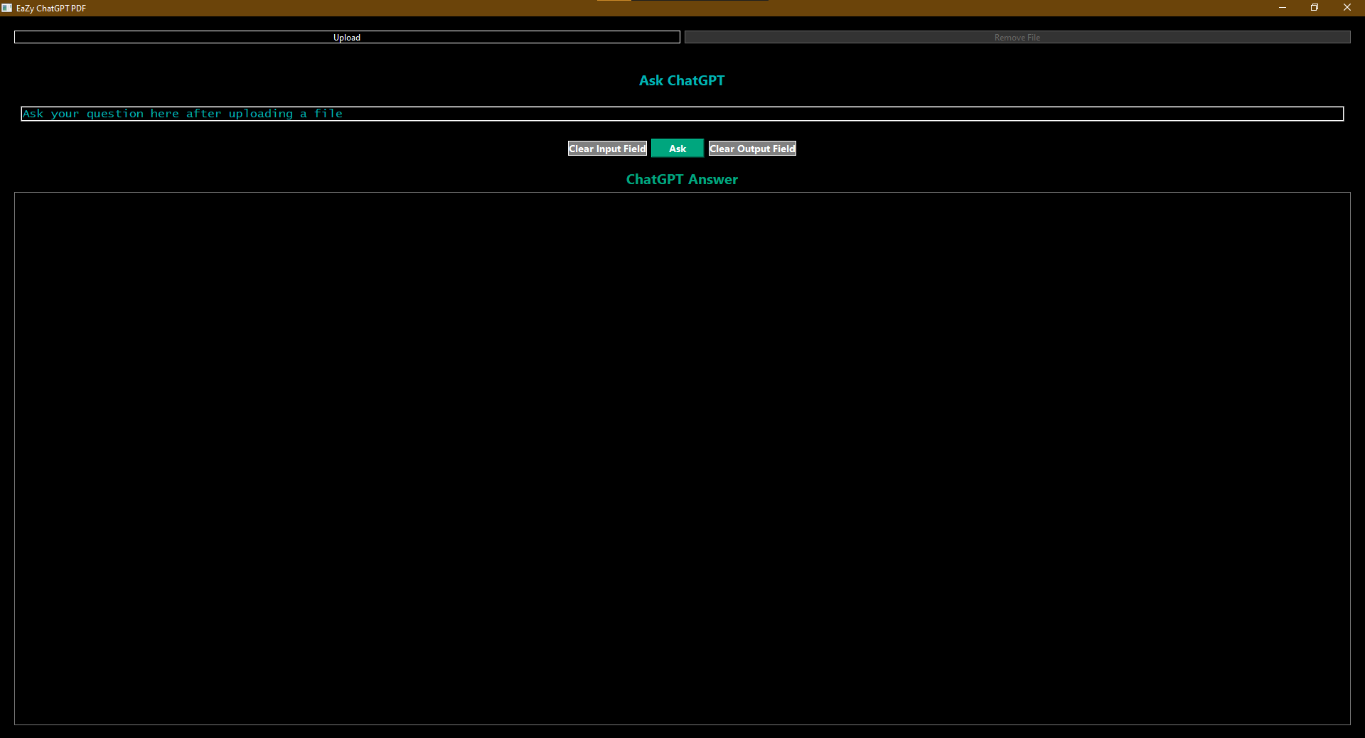Select the placeholder text in the input box
Viewport: 1365px width, 738px height.
(182, 114)
